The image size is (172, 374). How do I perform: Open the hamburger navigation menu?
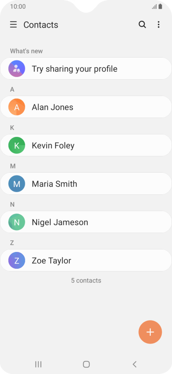13,25
